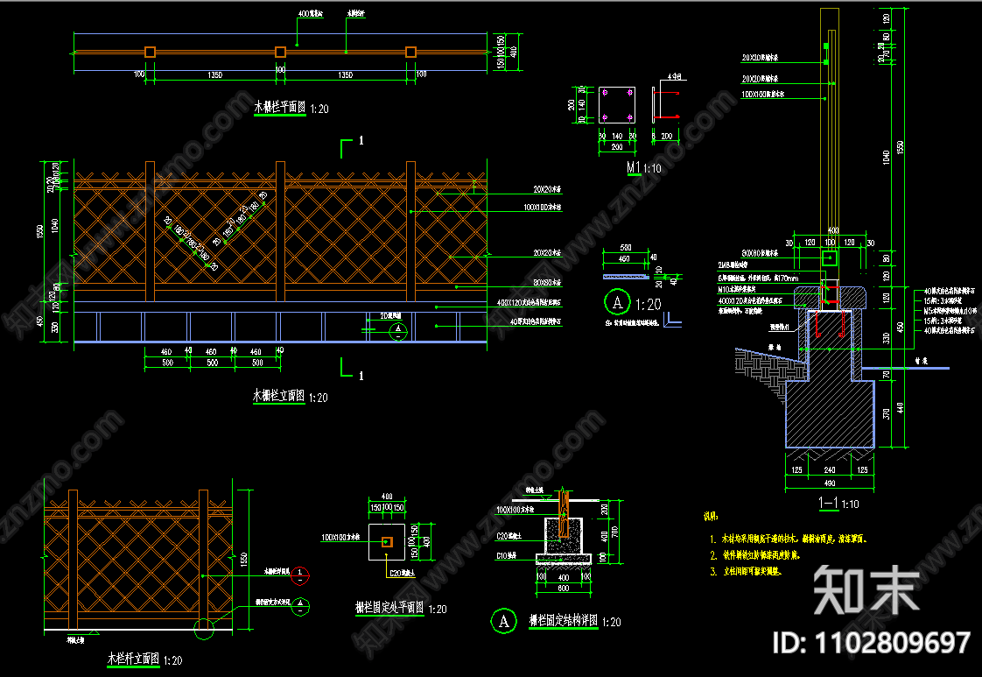Click the 知末 watermark logo
The width and height of the screenshot is (982, 677).
pyautogui.click(x=866, y=589)
